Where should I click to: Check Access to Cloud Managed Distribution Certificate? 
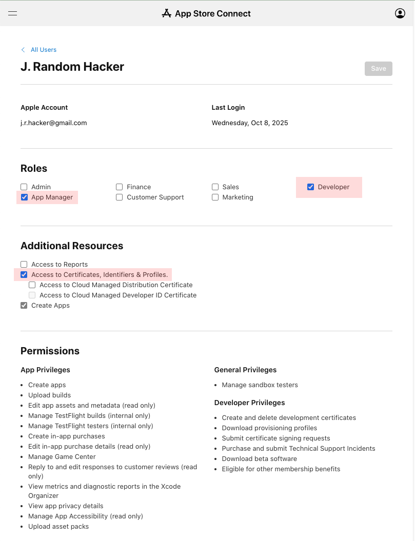point(32,285)
